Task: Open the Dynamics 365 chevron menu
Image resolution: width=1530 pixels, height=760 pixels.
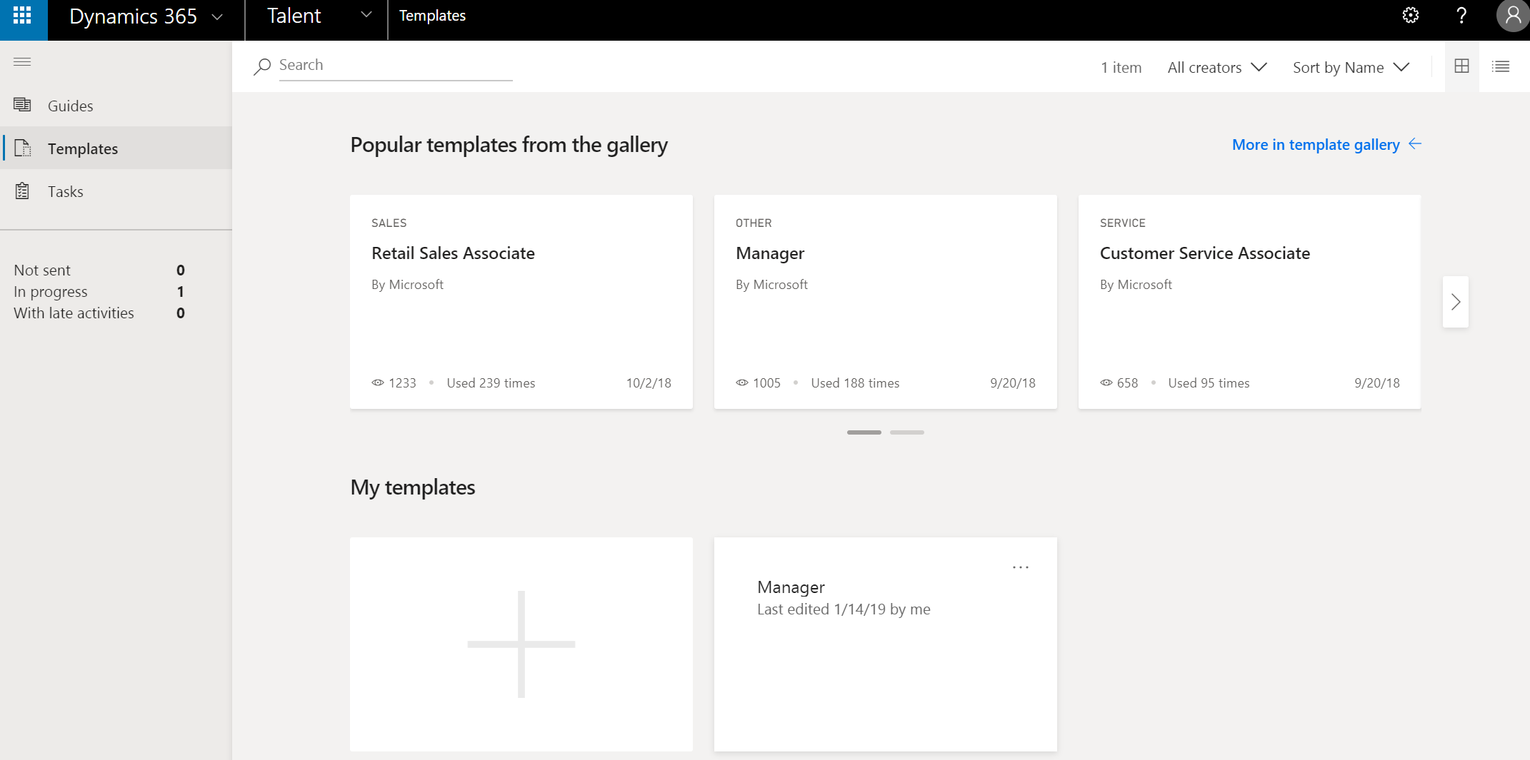Action: click(x=218, y=16)
